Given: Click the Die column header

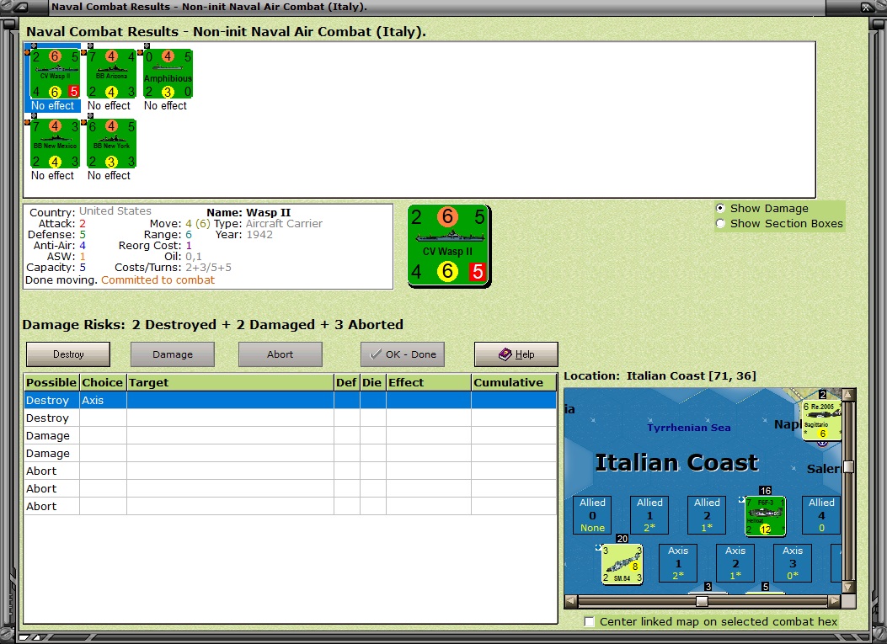Looking at the screenshot, I should [373, 383].
